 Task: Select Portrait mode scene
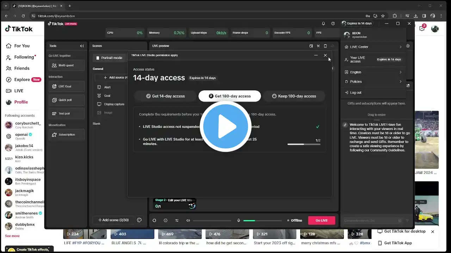(110, 58)
